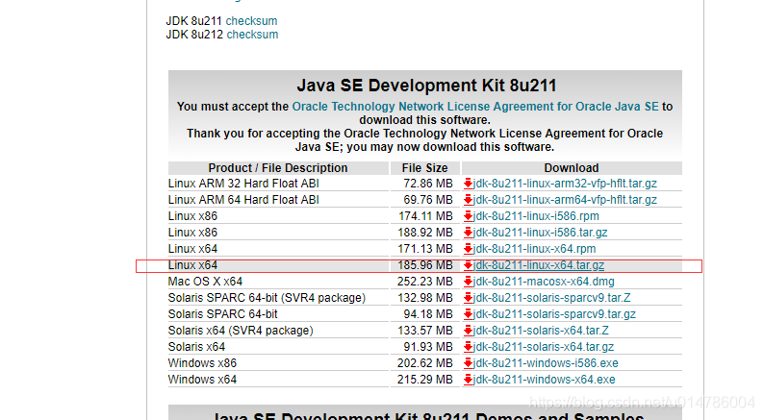Click the Product / File Description column header
764x420 pixels.
pos(278,168)
